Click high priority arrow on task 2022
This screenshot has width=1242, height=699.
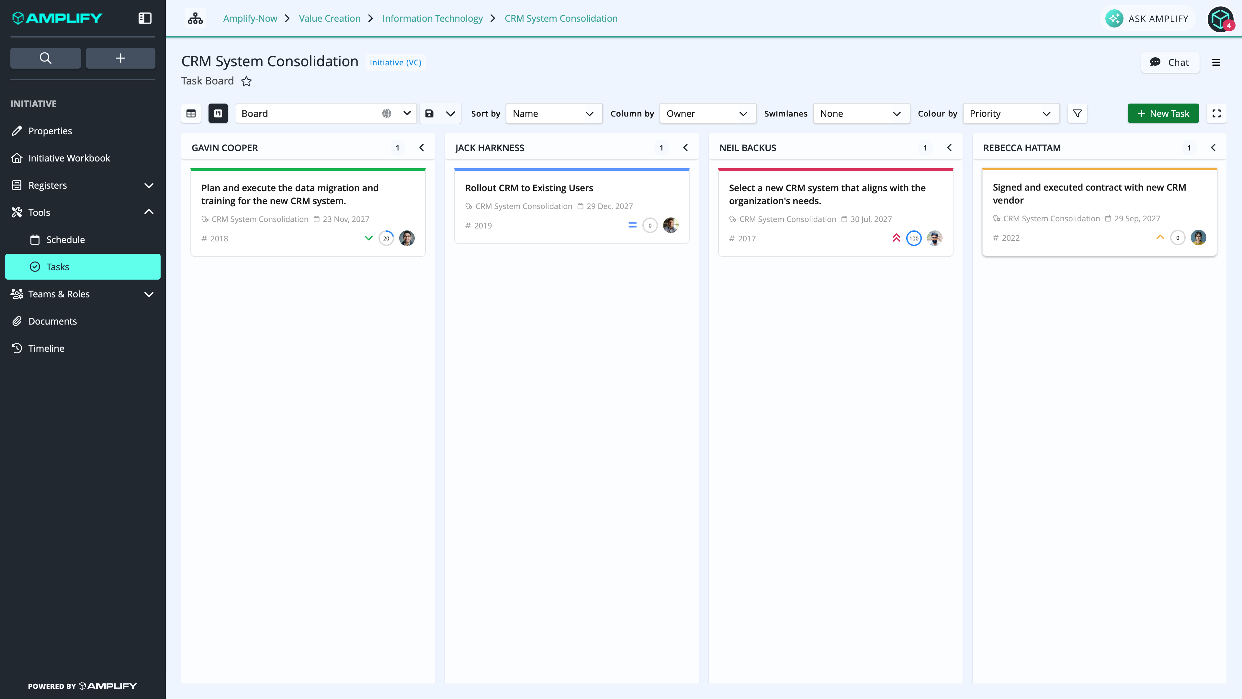pos(1160,237)
